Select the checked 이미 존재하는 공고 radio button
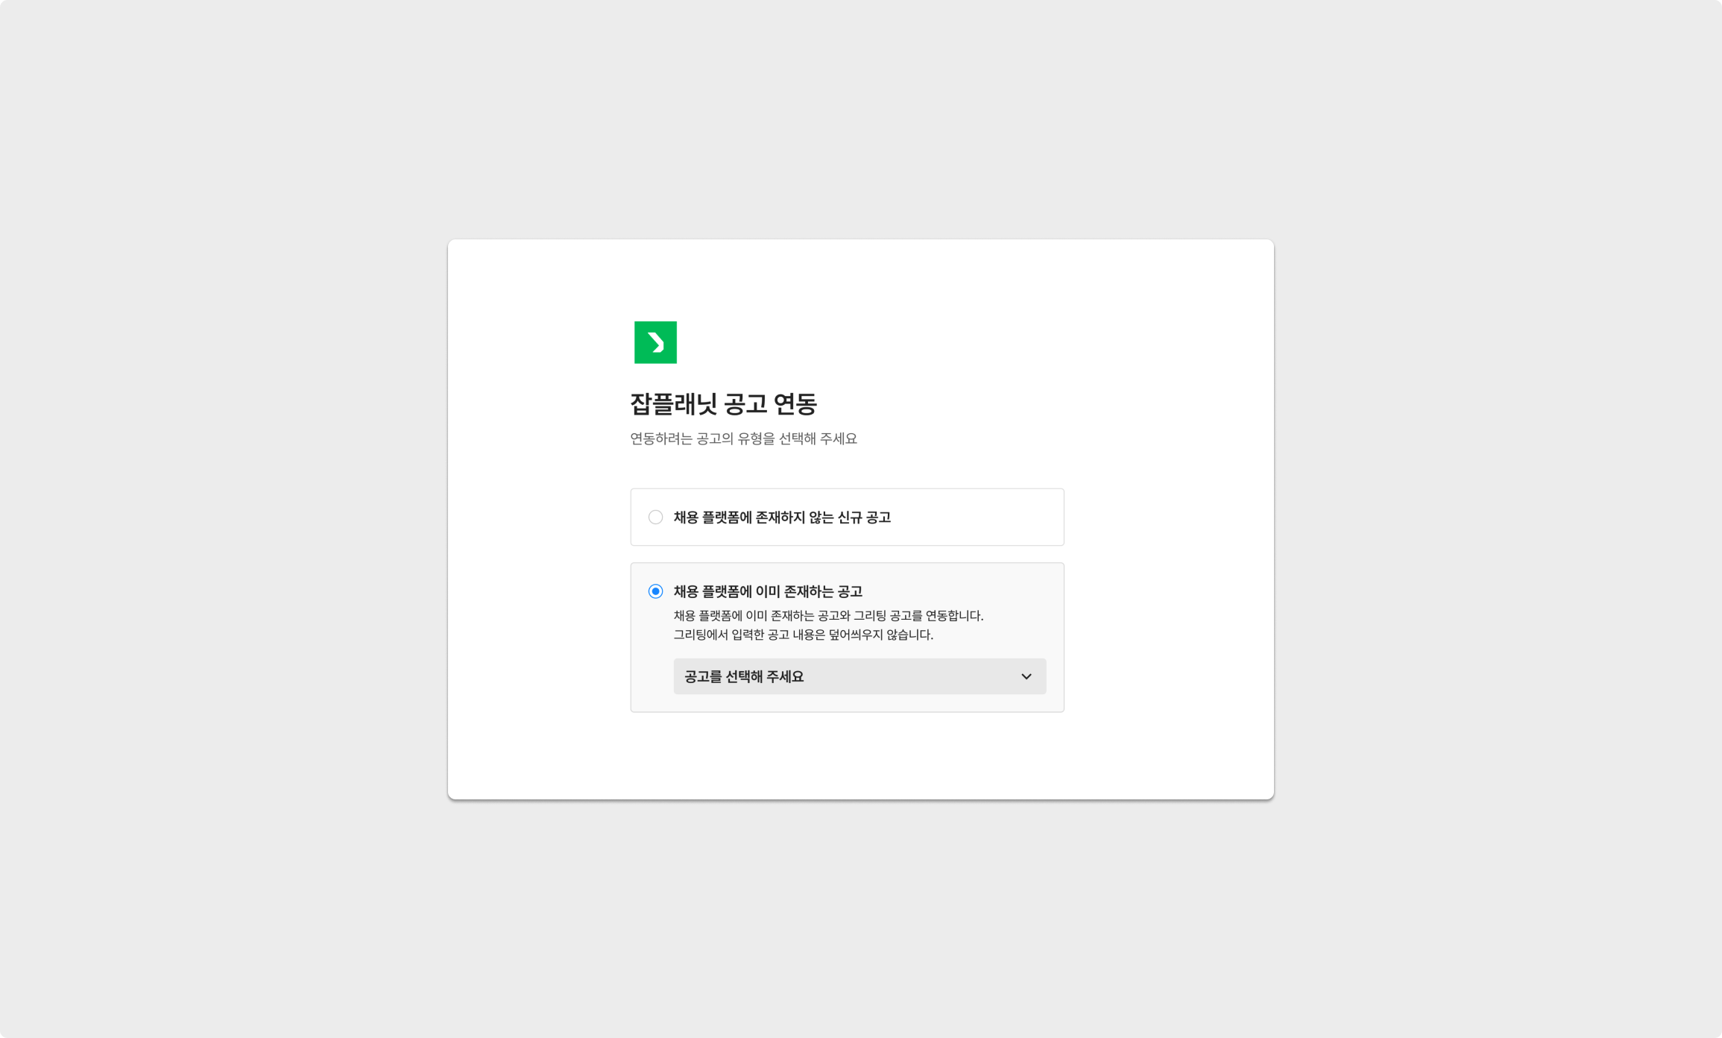The image size is (1722, 1038). click(655, 591)
